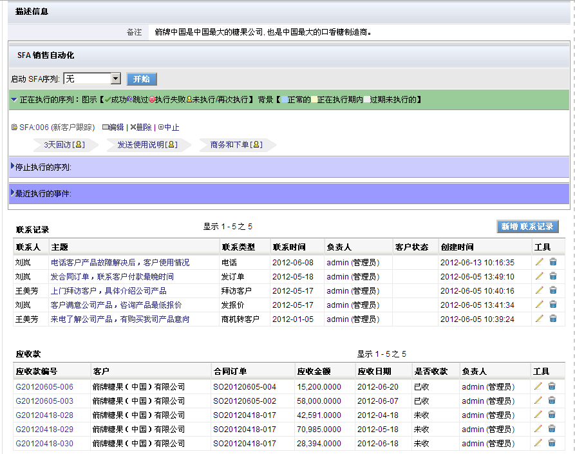The image size is (575, 454).
Task: Edit contact record dated 2012-06-08
Action: coord(539,262)
